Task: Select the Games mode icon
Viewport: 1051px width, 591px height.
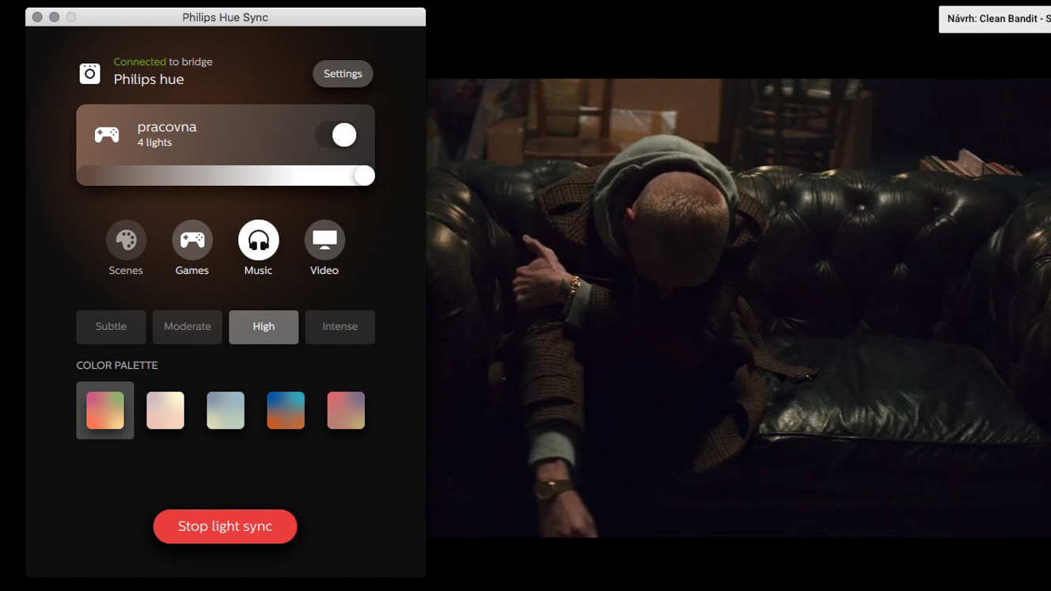Action: tap(192, 240)
